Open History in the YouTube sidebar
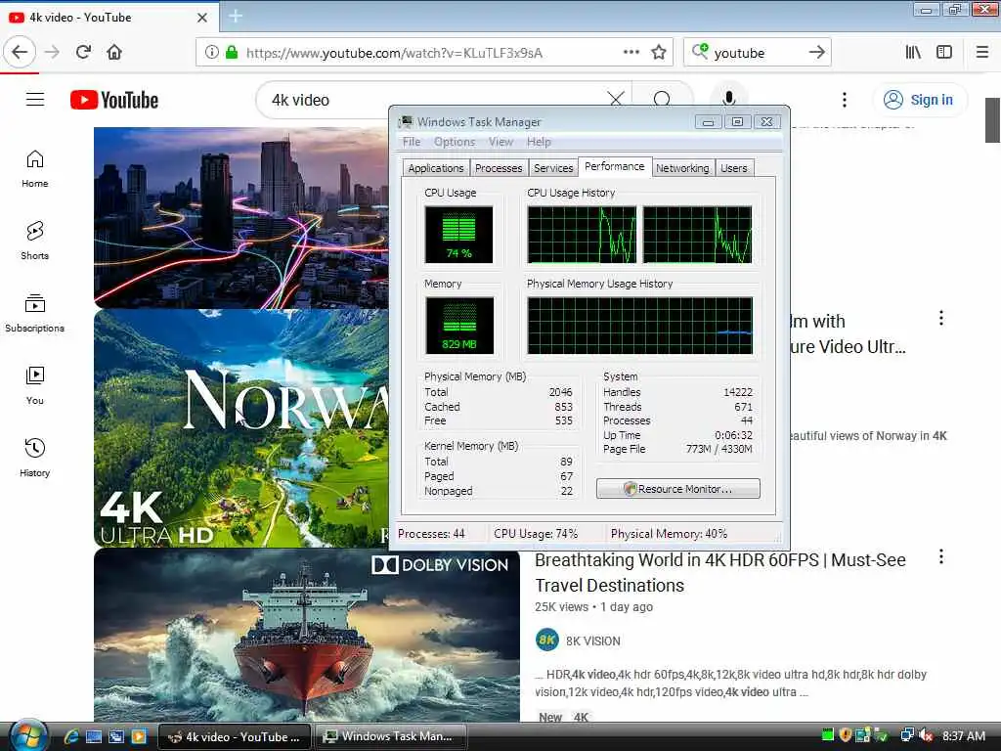 [35, 458]
